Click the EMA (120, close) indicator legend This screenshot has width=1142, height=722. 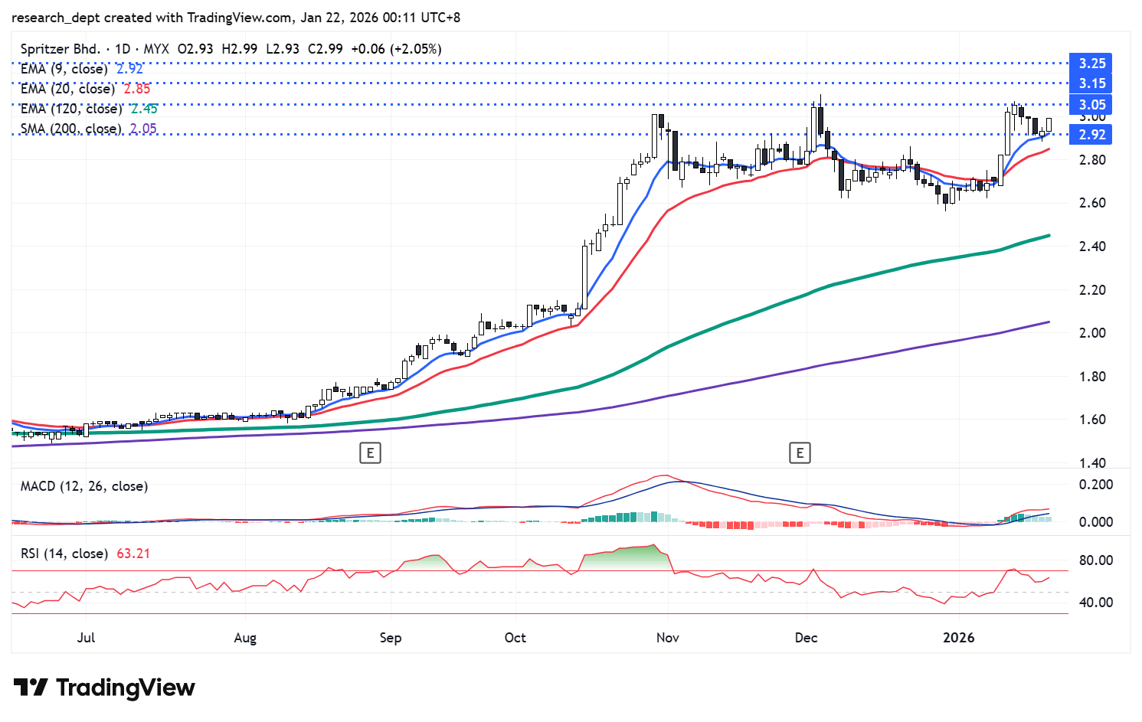(x=70, y=109)
